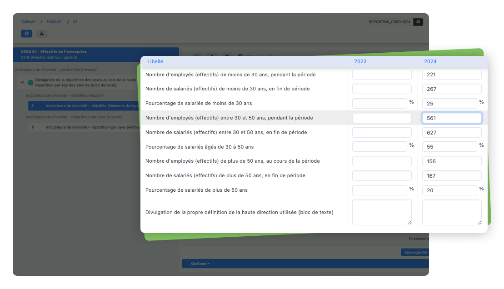Focus the 2024 field showing 561
The width and height of the screenshot is (504, 289).
(451, 118)
